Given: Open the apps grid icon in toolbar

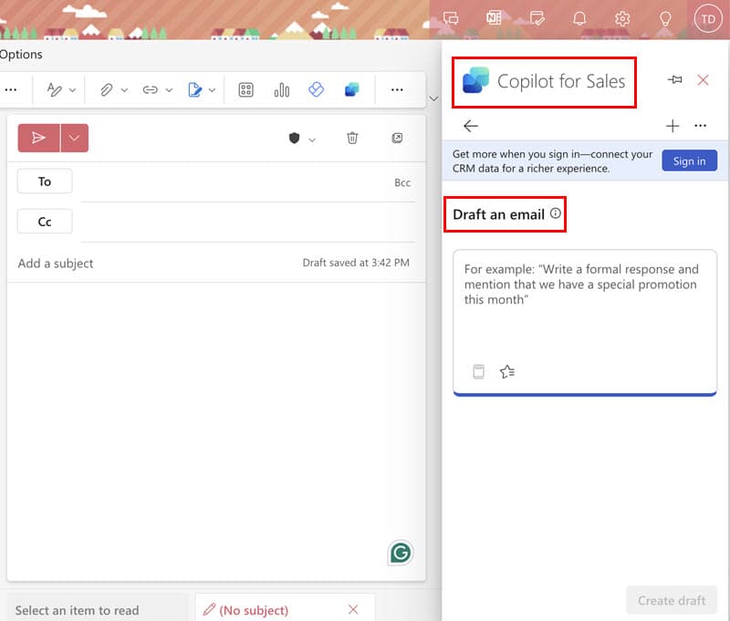Looking at the screenshot, I should pos(245,89).
